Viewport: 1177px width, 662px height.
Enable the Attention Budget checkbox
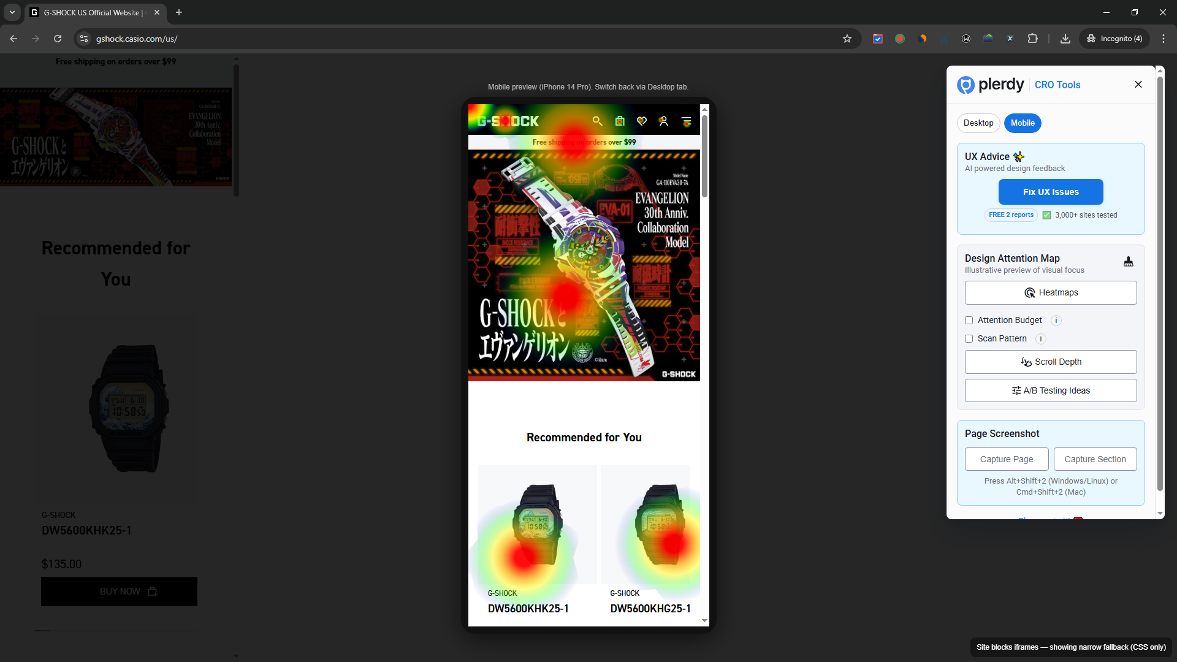[969, 321]
